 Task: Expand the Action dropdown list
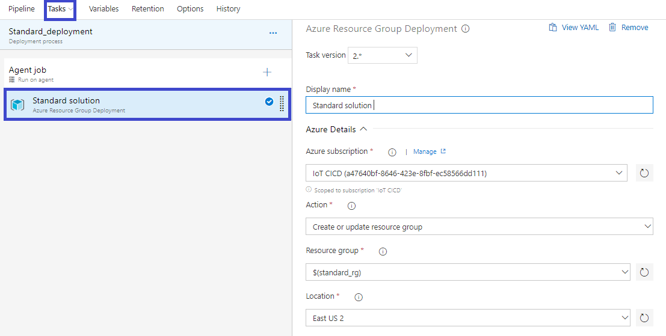coord(479,227)
